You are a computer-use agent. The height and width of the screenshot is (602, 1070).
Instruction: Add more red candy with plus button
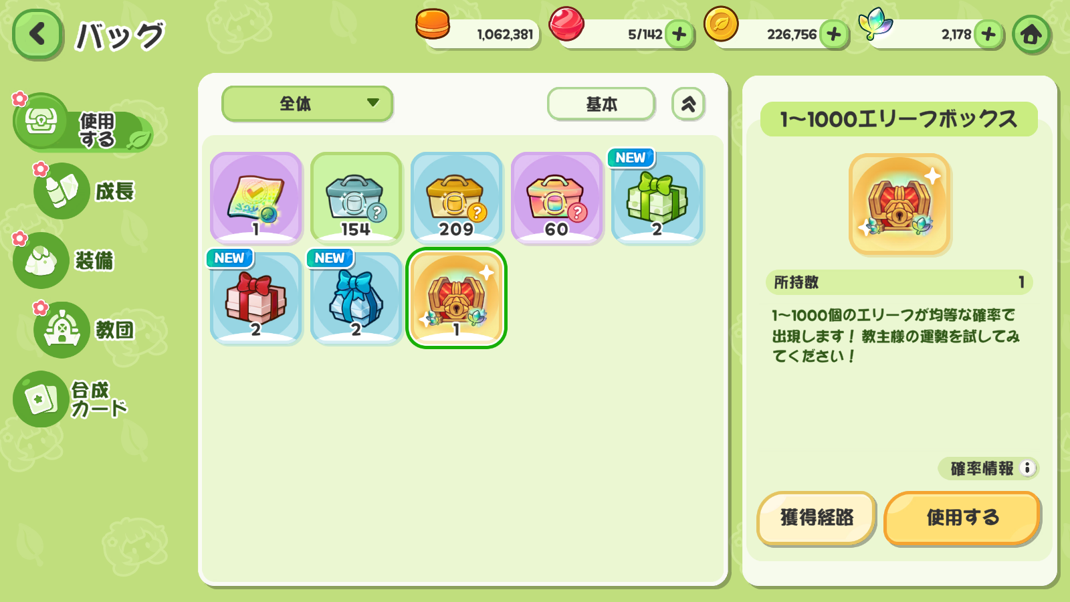[679, 34]
